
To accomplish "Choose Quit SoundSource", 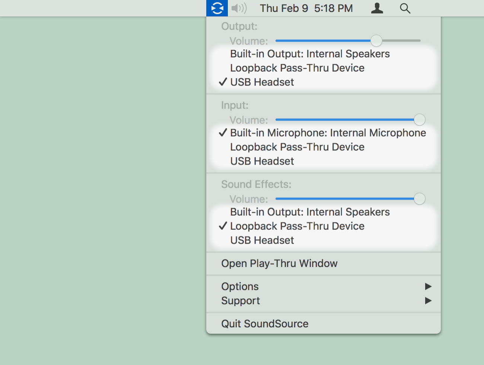I will pos(324,324).
